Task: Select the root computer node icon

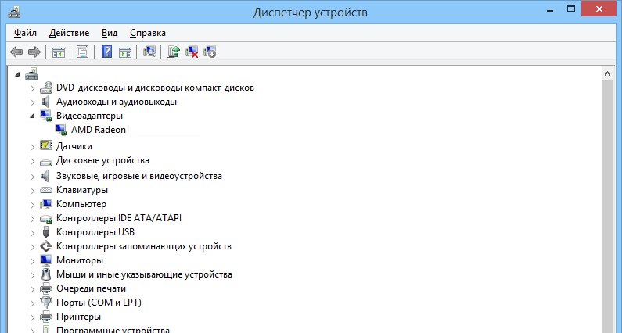Action: 31,73
